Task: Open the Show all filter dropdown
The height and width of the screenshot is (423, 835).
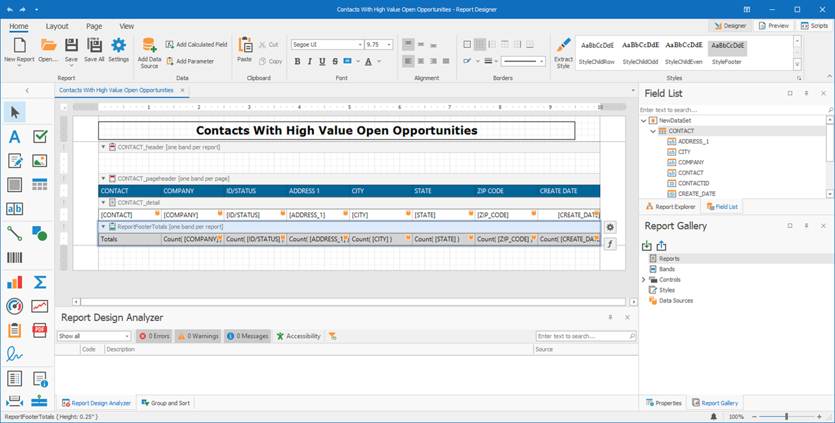Action: point(127,336)
